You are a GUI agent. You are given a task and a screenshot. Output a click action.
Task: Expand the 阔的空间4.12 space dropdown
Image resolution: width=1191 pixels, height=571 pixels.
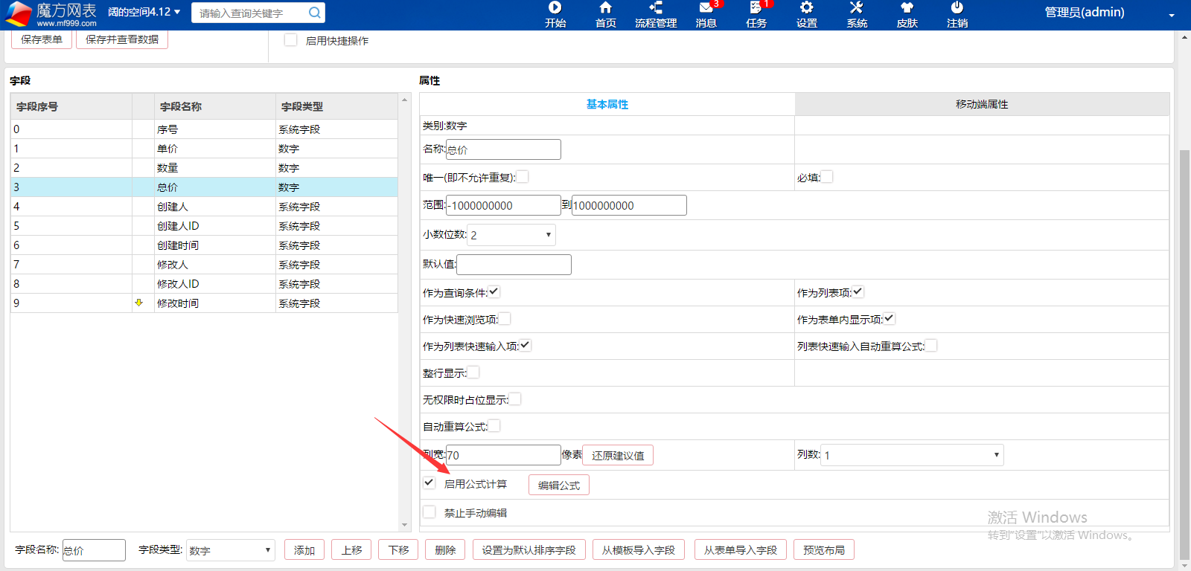[x=144, y=12]
